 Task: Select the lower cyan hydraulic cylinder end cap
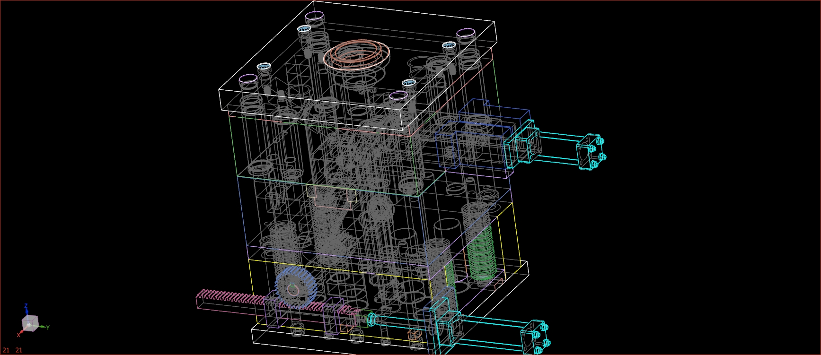point(535,337)
